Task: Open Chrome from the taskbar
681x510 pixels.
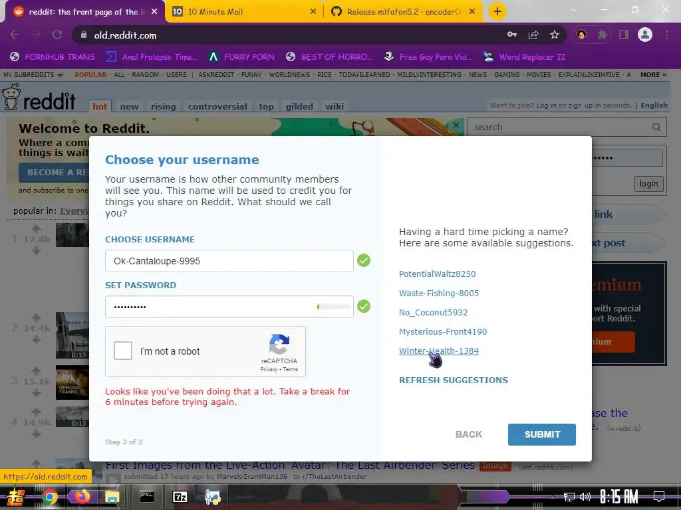Action: click(49, 497)
